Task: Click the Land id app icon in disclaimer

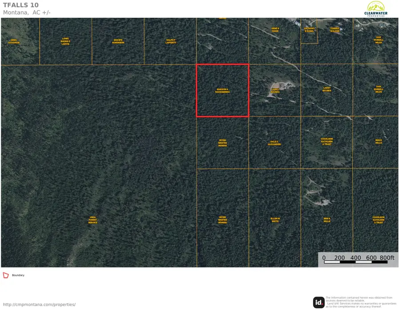Action: [x=318, y=301]
